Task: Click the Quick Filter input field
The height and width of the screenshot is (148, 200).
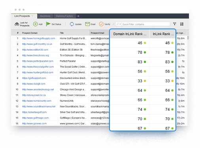Action: point(145,24)
